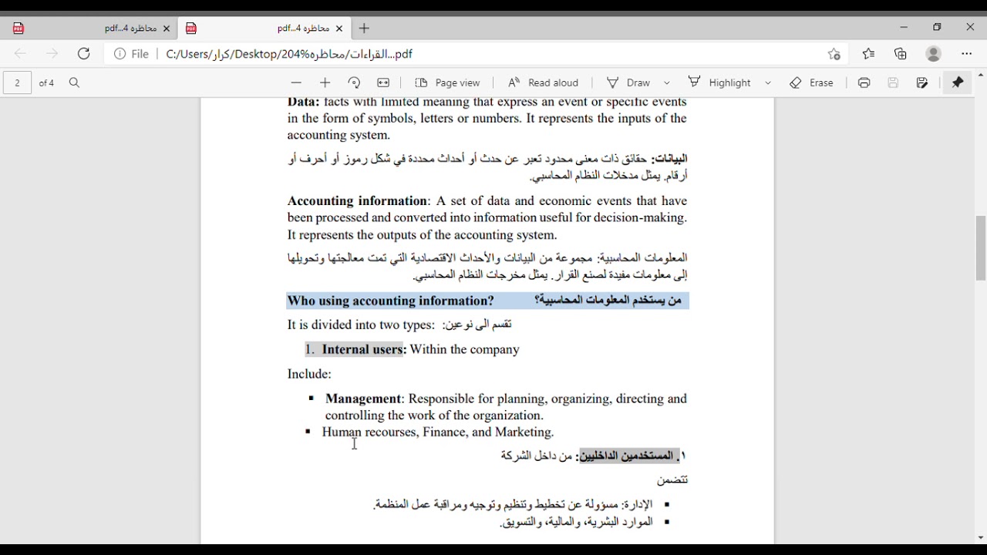The width and height of the screenshot is (987, 555).
Task: Click the Arabic term 'البيانات:'
Action: point(669,159)
